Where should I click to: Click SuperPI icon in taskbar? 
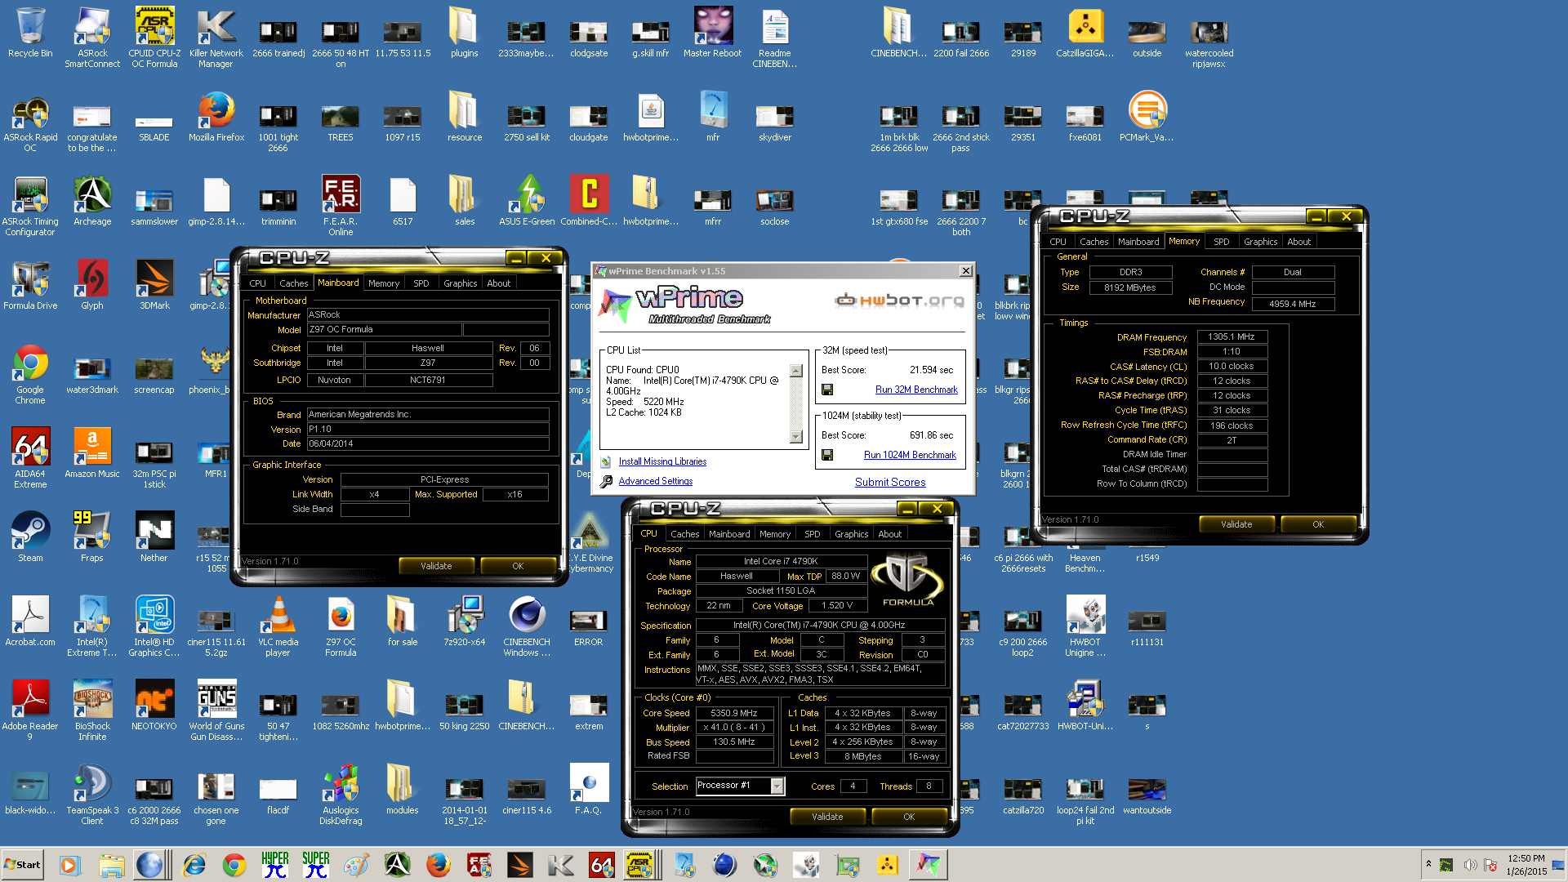click(x=316, y=864)
